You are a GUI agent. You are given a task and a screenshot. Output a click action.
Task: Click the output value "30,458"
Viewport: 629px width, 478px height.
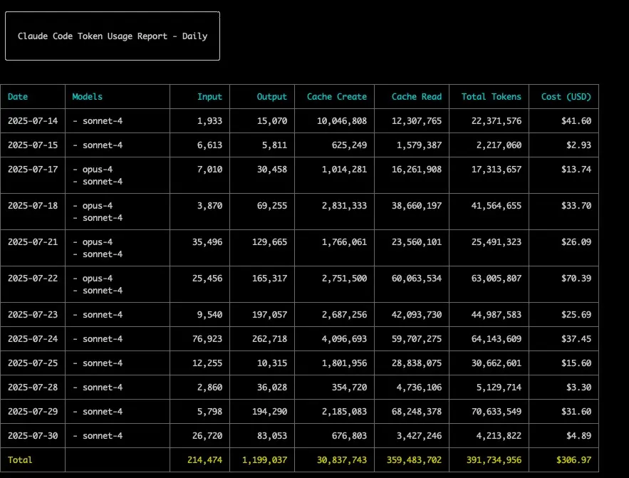pyautogui.click(x=272, y=170)
